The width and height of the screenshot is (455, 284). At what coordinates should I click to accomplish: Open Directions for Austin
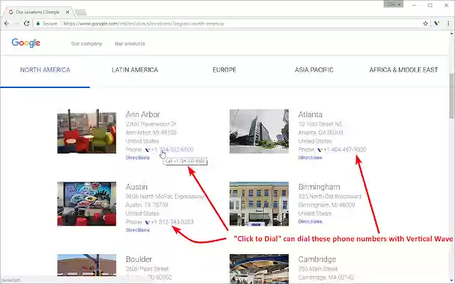pyautogui.click(x=137, y=230)
